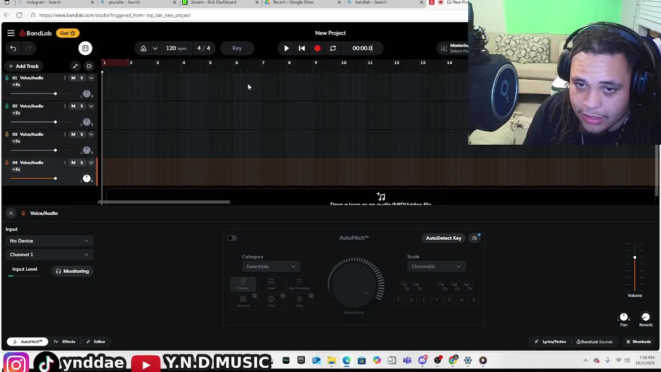Image resolution: width=661 pixels, height=372 pixels.
Task: Open the Chromatic scale dropdown
Action: pyautogui.click(x=436, y=267)
